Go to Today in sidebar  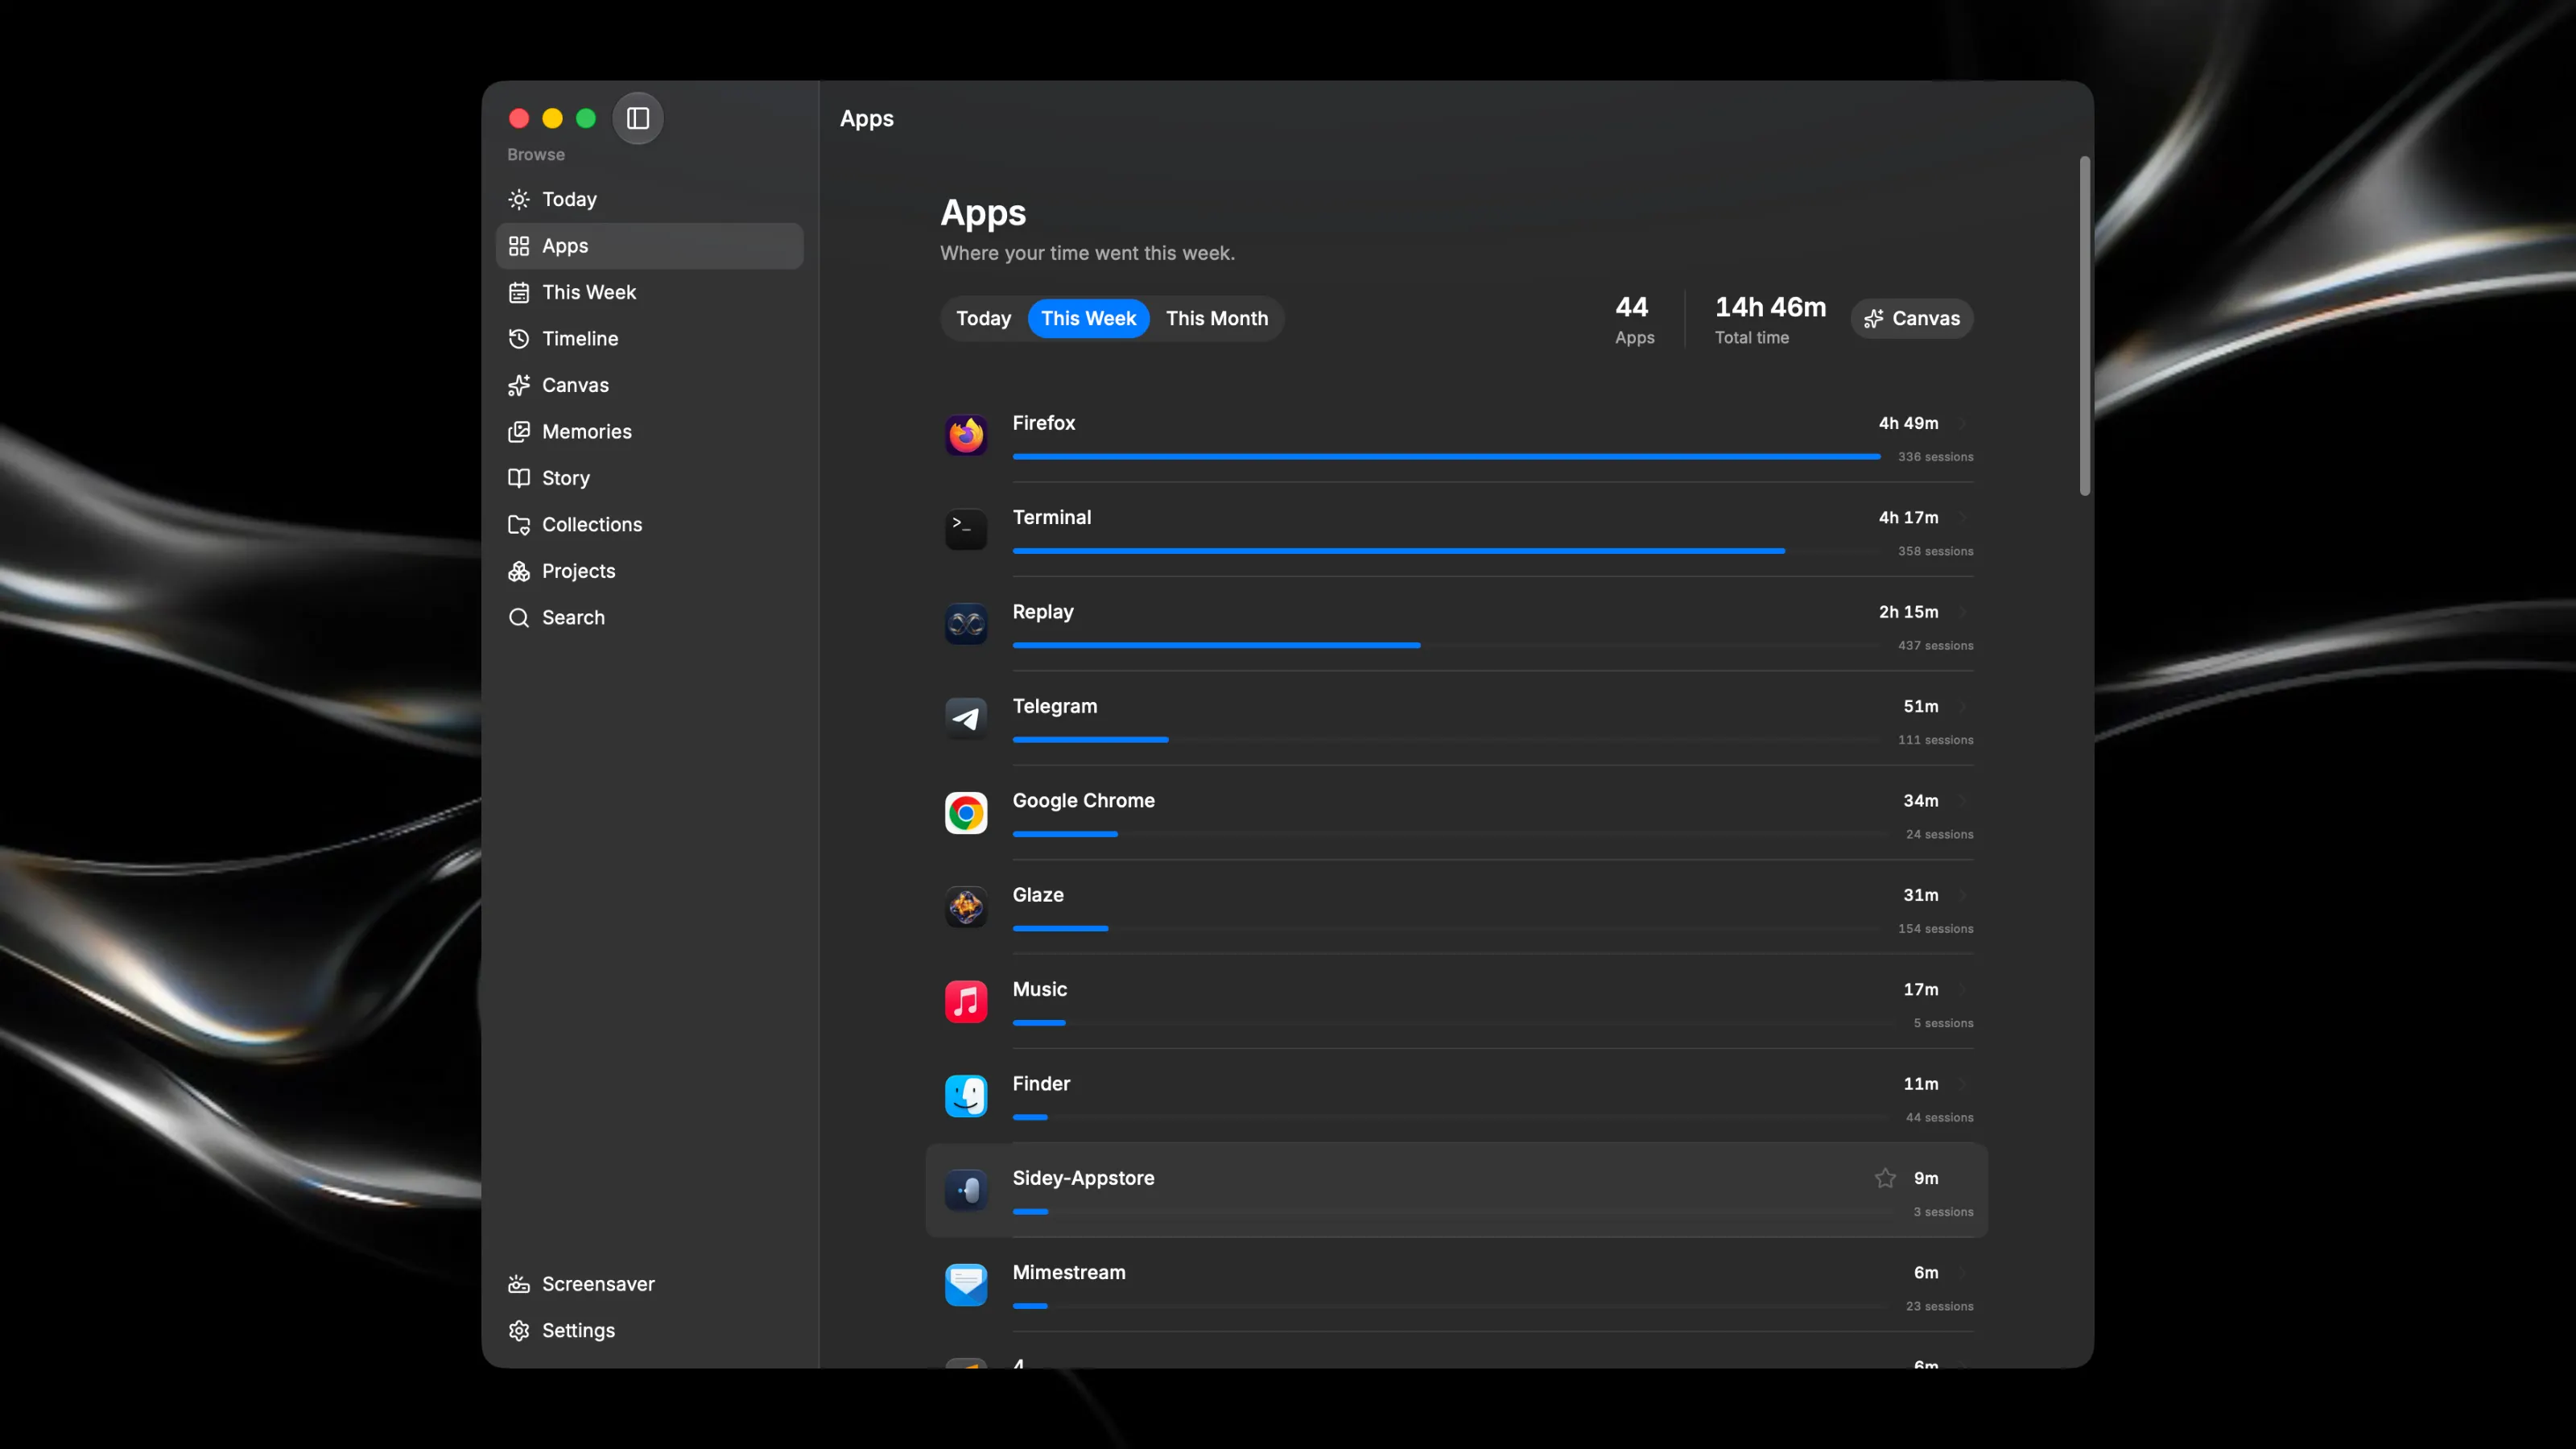650,199
